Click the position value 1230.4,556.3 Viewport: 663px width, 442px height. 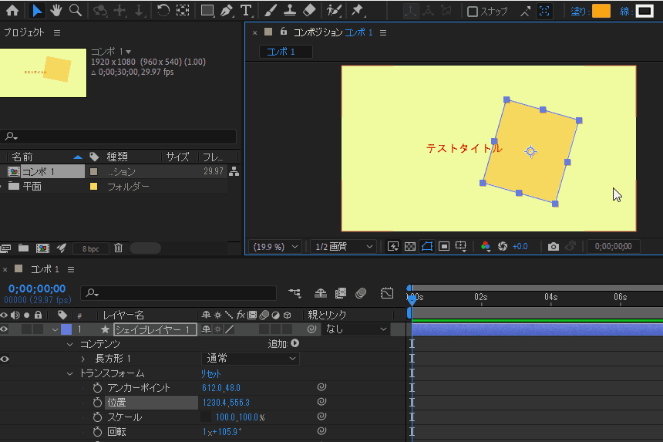(x=226, y=403)
